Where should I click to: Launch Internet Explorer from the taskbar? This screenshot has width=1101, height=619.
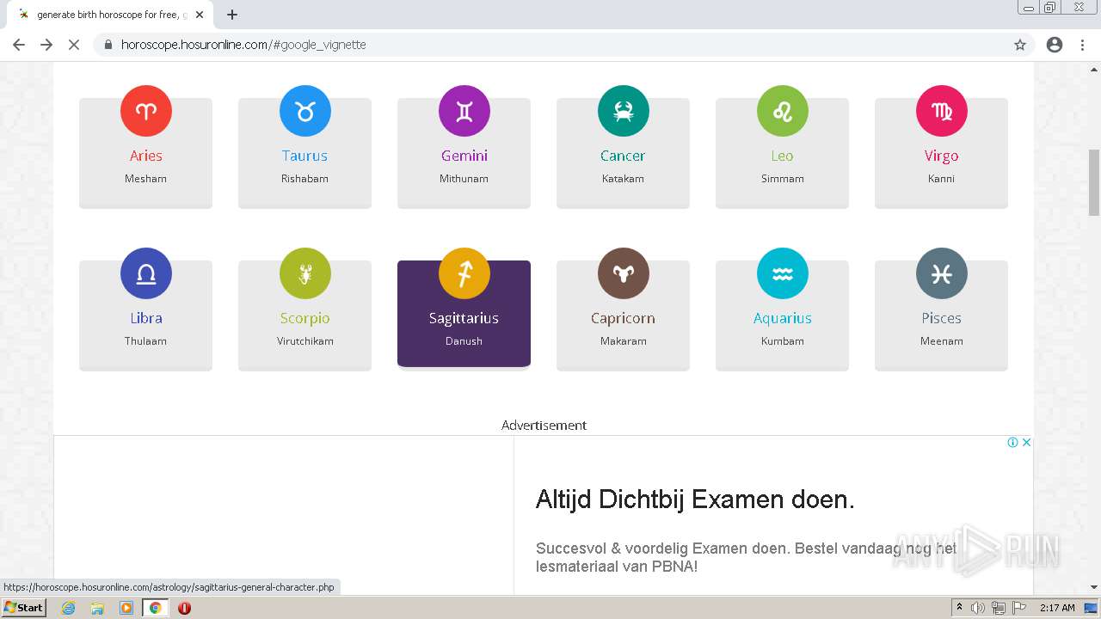coord(69,608)
